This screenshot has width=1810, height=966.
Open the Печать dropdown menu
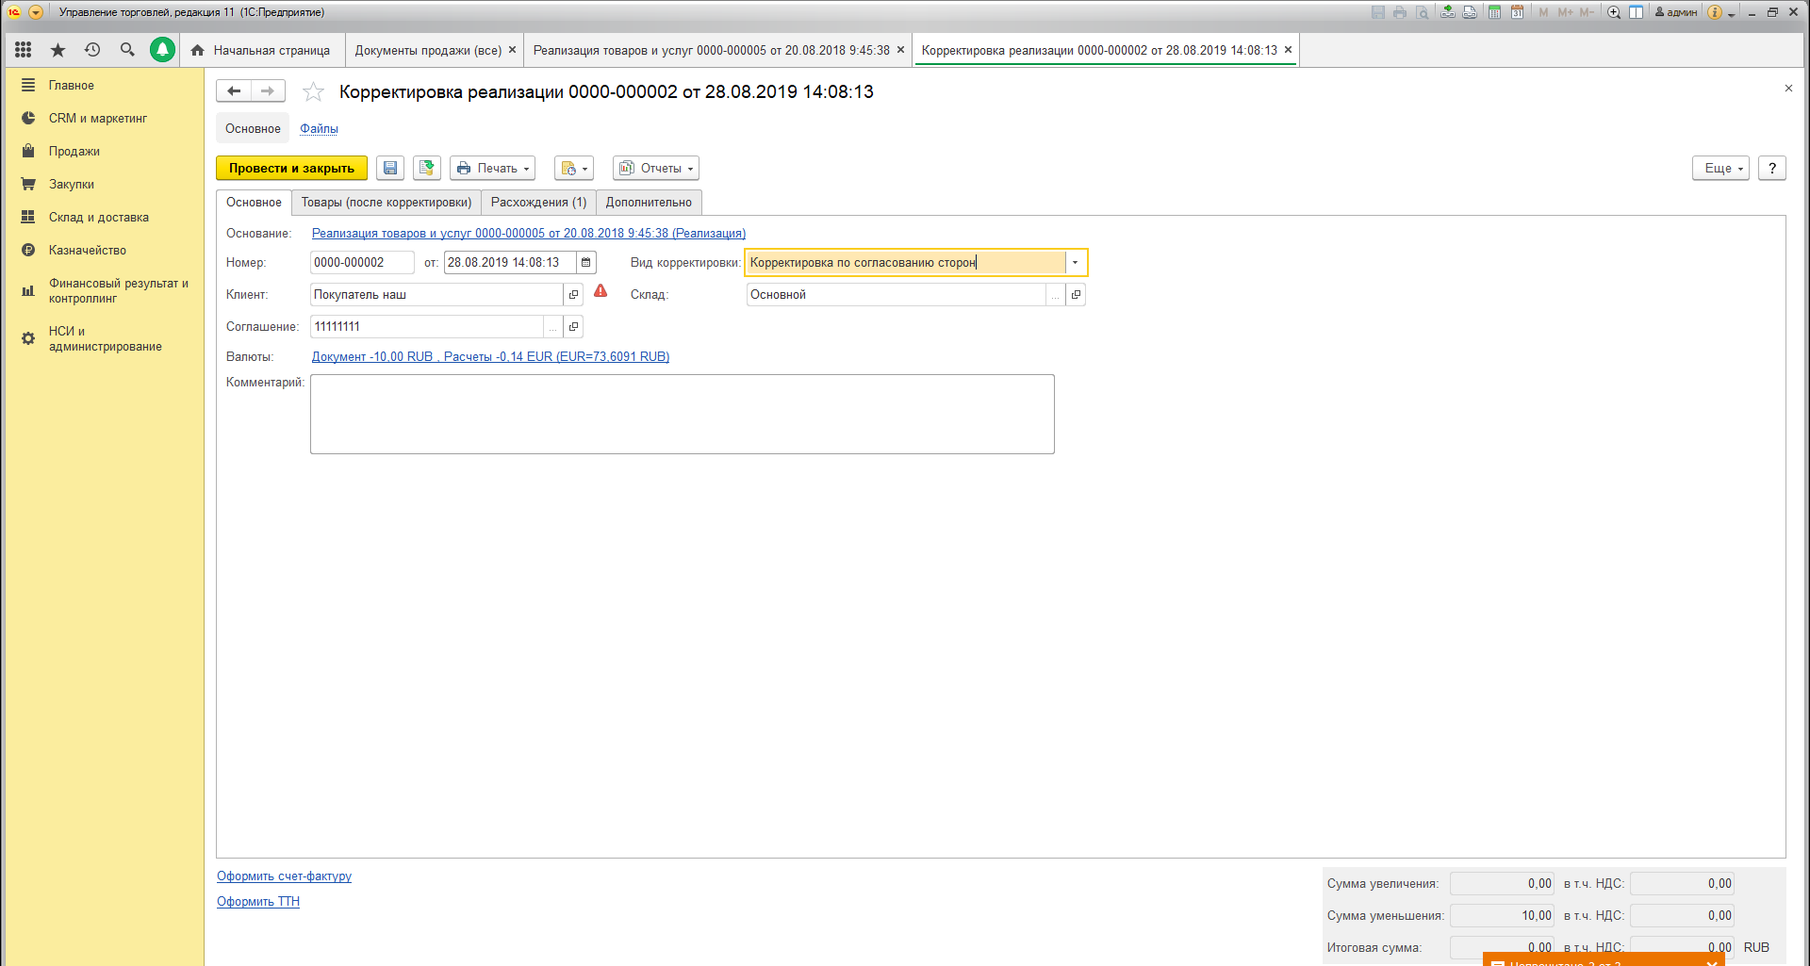[x=492, y=168]
